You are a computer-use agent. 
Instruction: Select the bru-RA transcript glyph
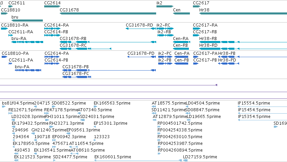coord(27,42)
